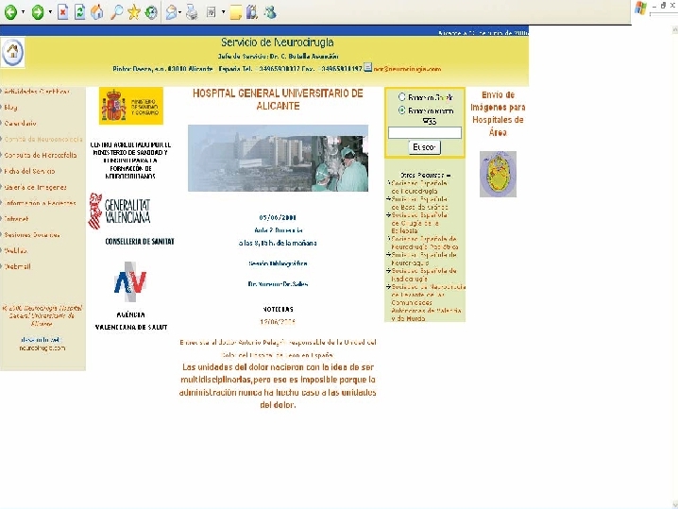Click the brain scan thumbnail image
678x509 pixels.
(x=498, y=174)
